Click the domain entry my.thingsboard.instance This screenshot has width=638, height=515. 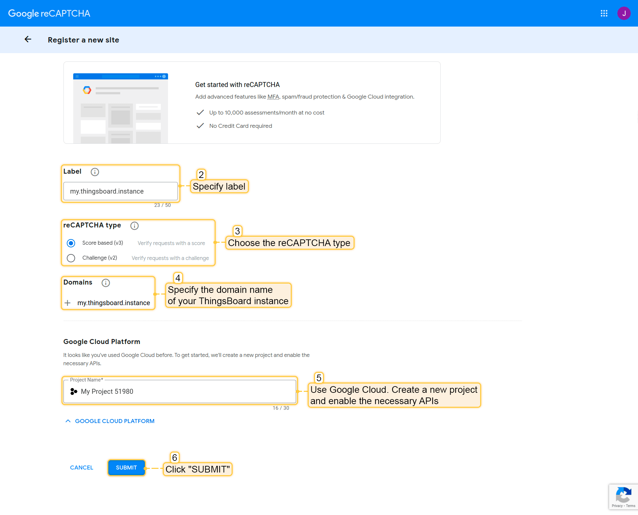pyautogui.click(x=114, y=303)
